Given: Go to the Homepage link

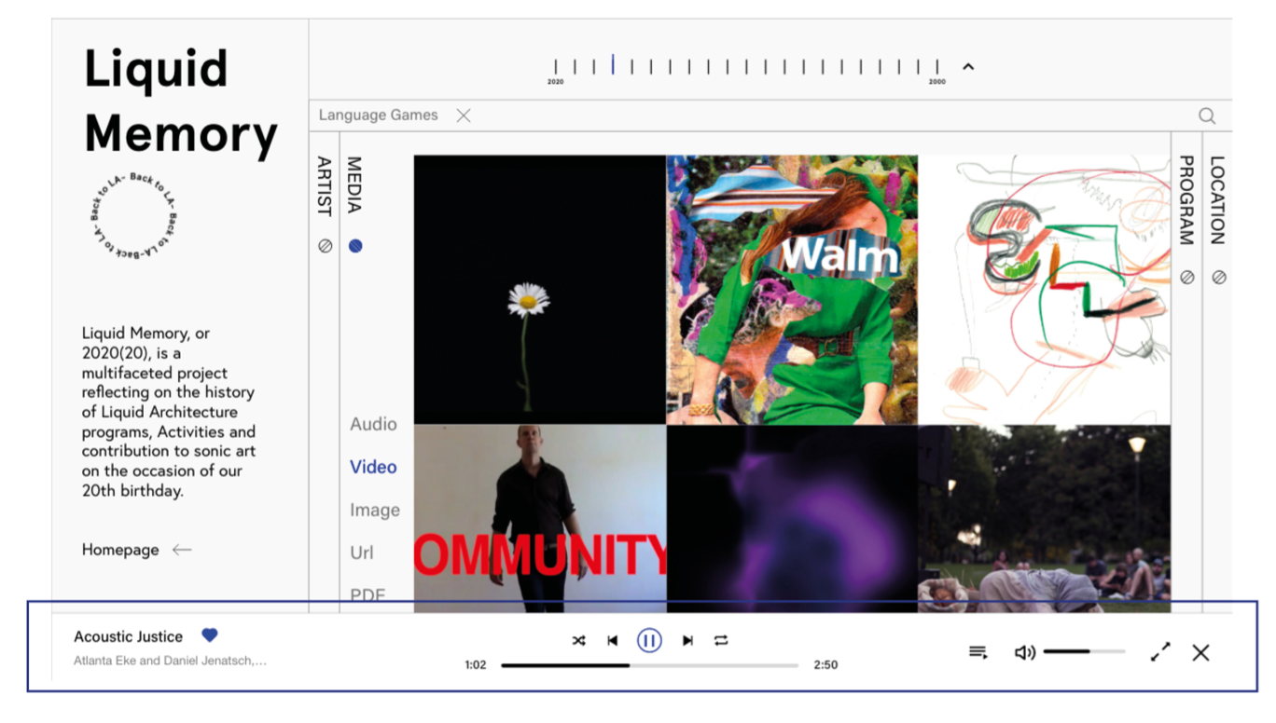Looking at the screenshot, I should pyautogui.click(x=119, y=550).
